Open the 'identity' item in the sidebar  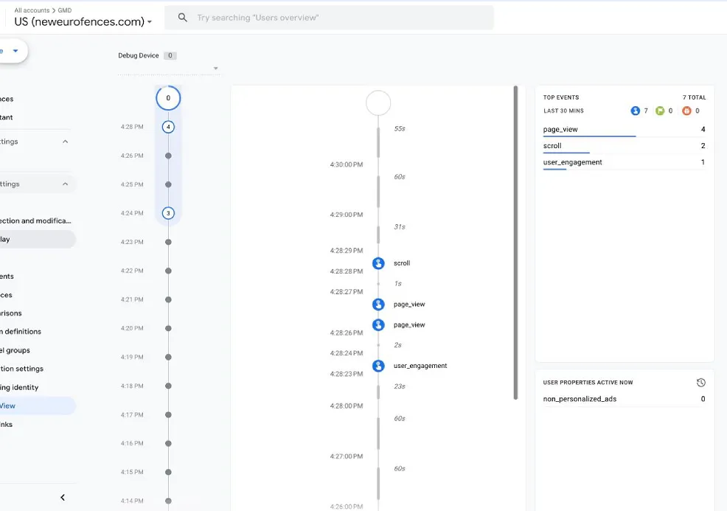click(x=20, y=387)
